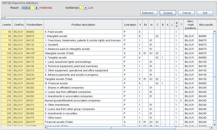217x130 pixels.
Task: Click '1. Shares in affiliated companies'
Action: (x=83, y=88)
